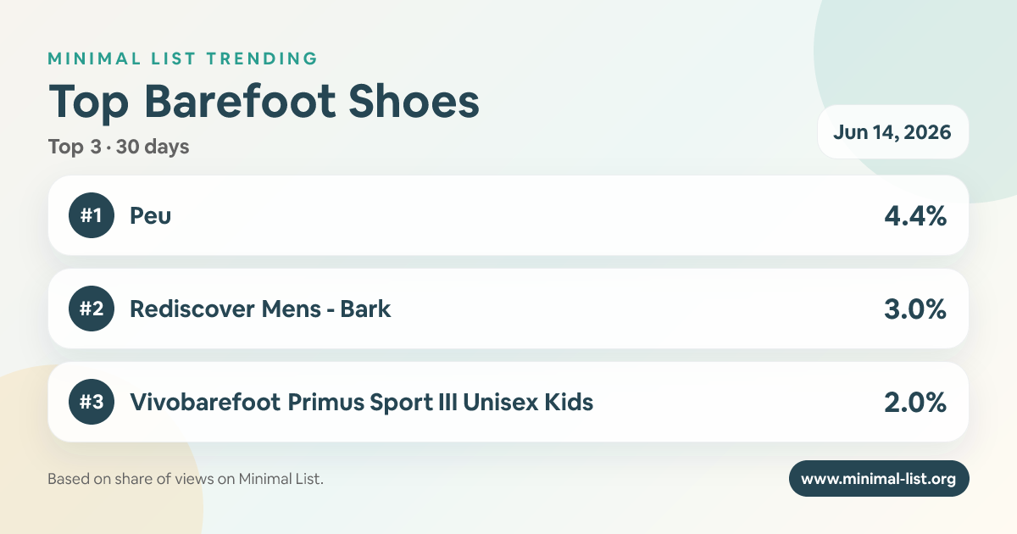Click the #3 rank badge
This screenshot has width=1017, height=534.
(91, 402)
